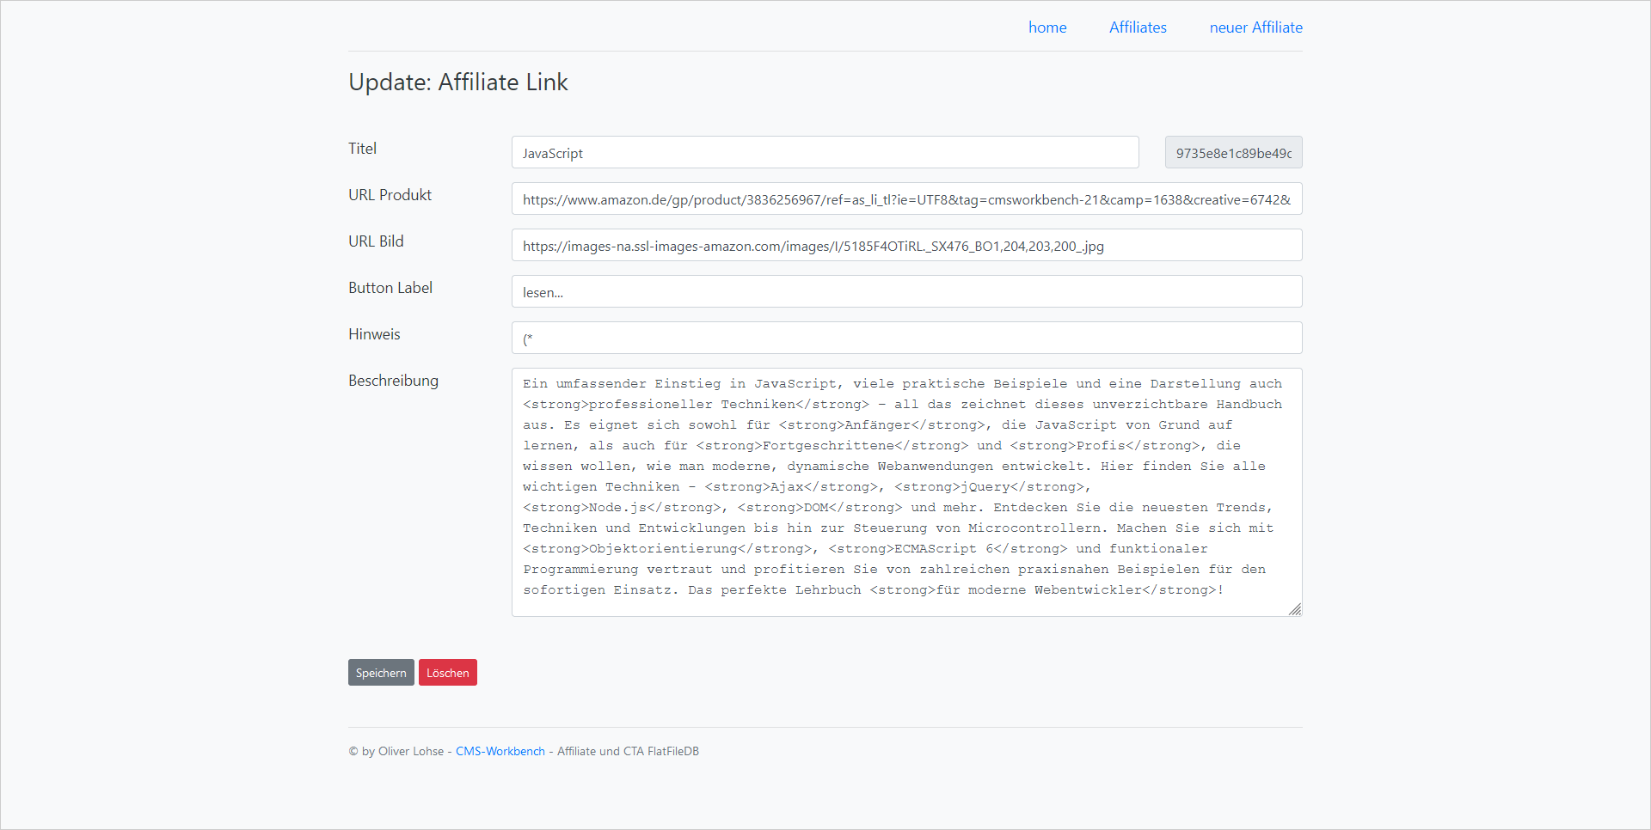This screenshot has height=830, width=1651.
Task: Open the CMS-Workbench footer link
Action: [x=500, y=751]
